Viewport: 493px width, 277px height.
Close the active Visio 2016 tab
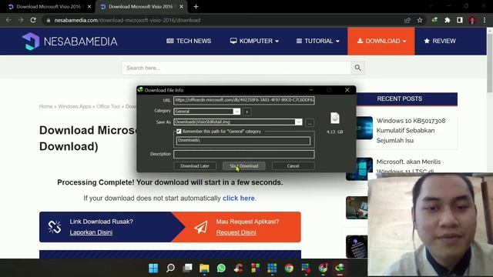coord(182,7)
